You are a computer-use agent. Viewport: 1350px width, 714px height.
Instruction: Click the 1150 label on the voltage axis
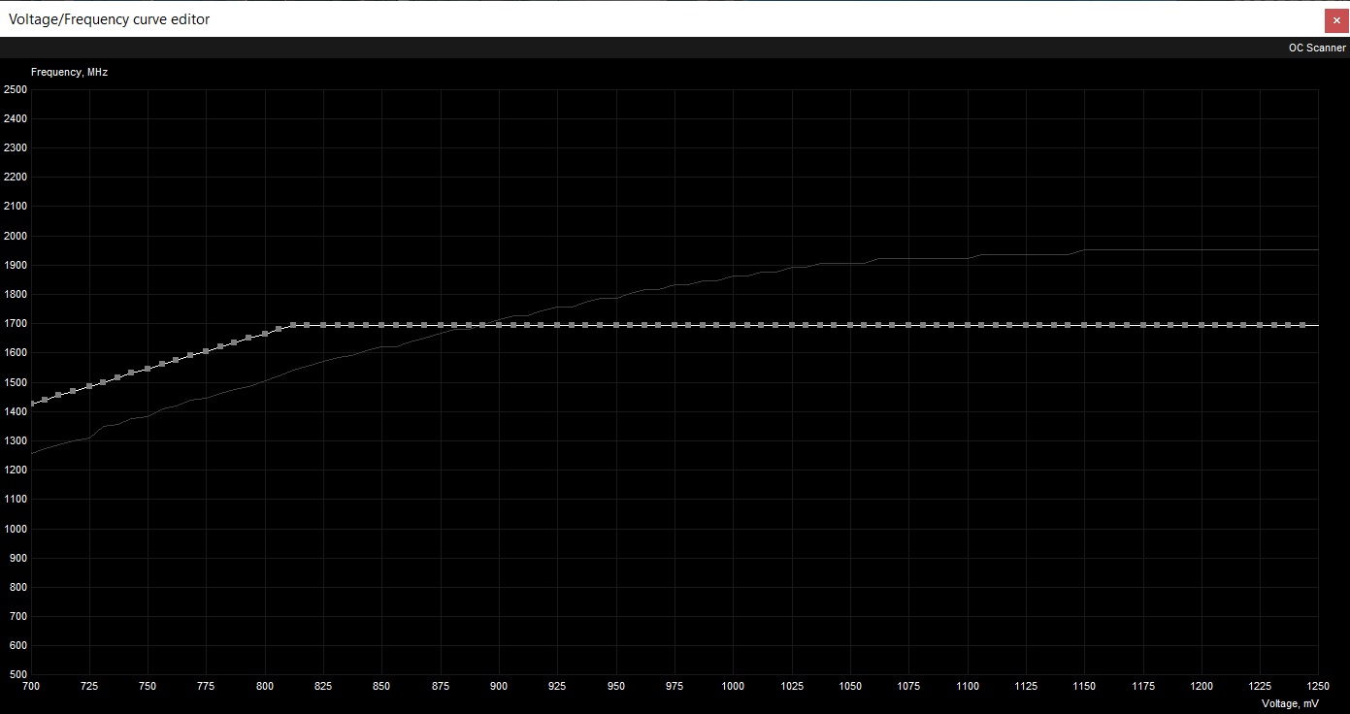click(x=1084, y=686)
